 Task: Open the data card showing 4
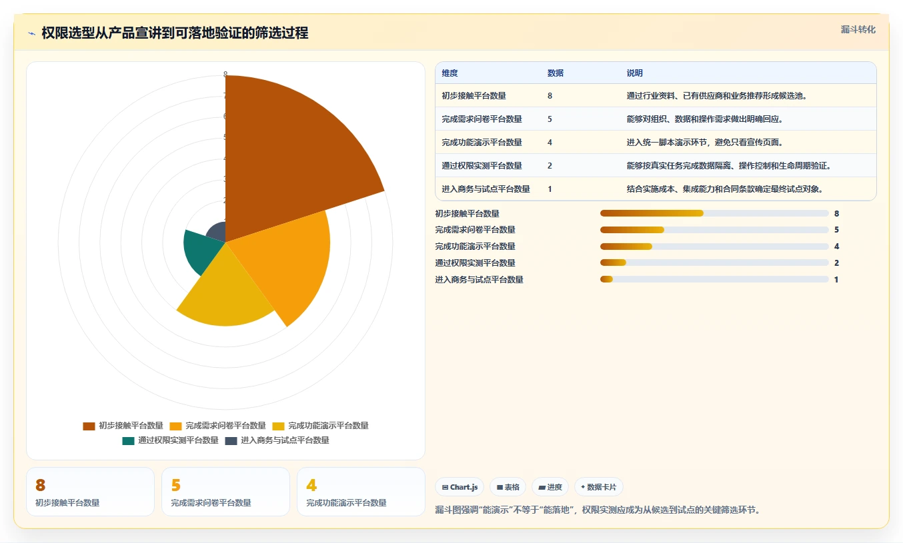pyautogui.click(x=361, y=492)
